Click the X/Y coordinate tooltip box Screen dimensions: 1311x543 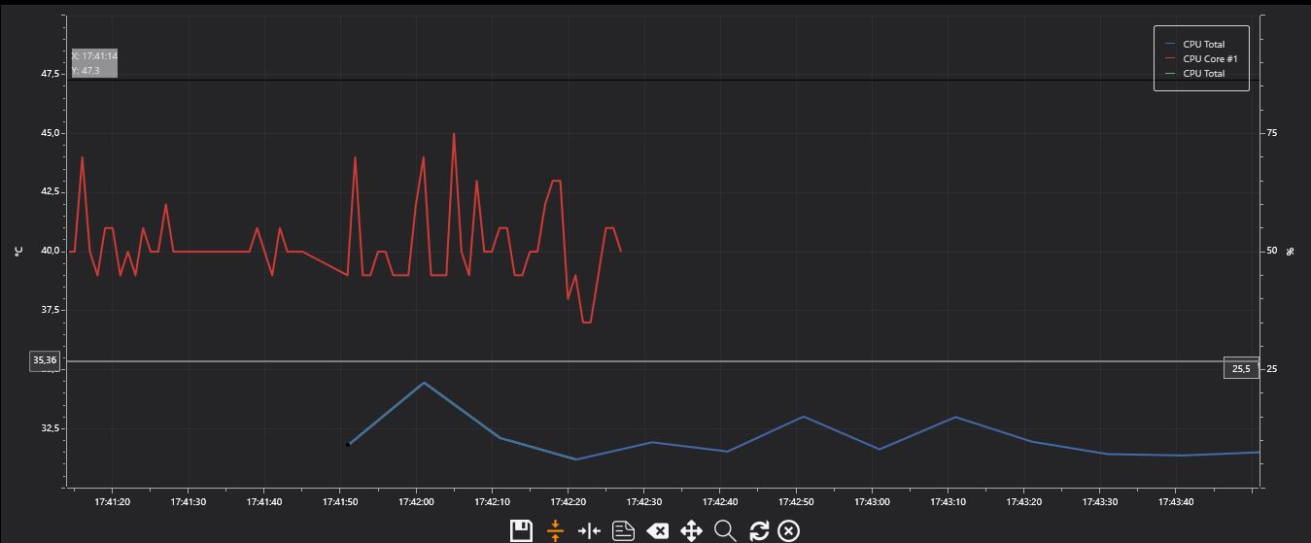pyautogui.click(x=94, y=63)
